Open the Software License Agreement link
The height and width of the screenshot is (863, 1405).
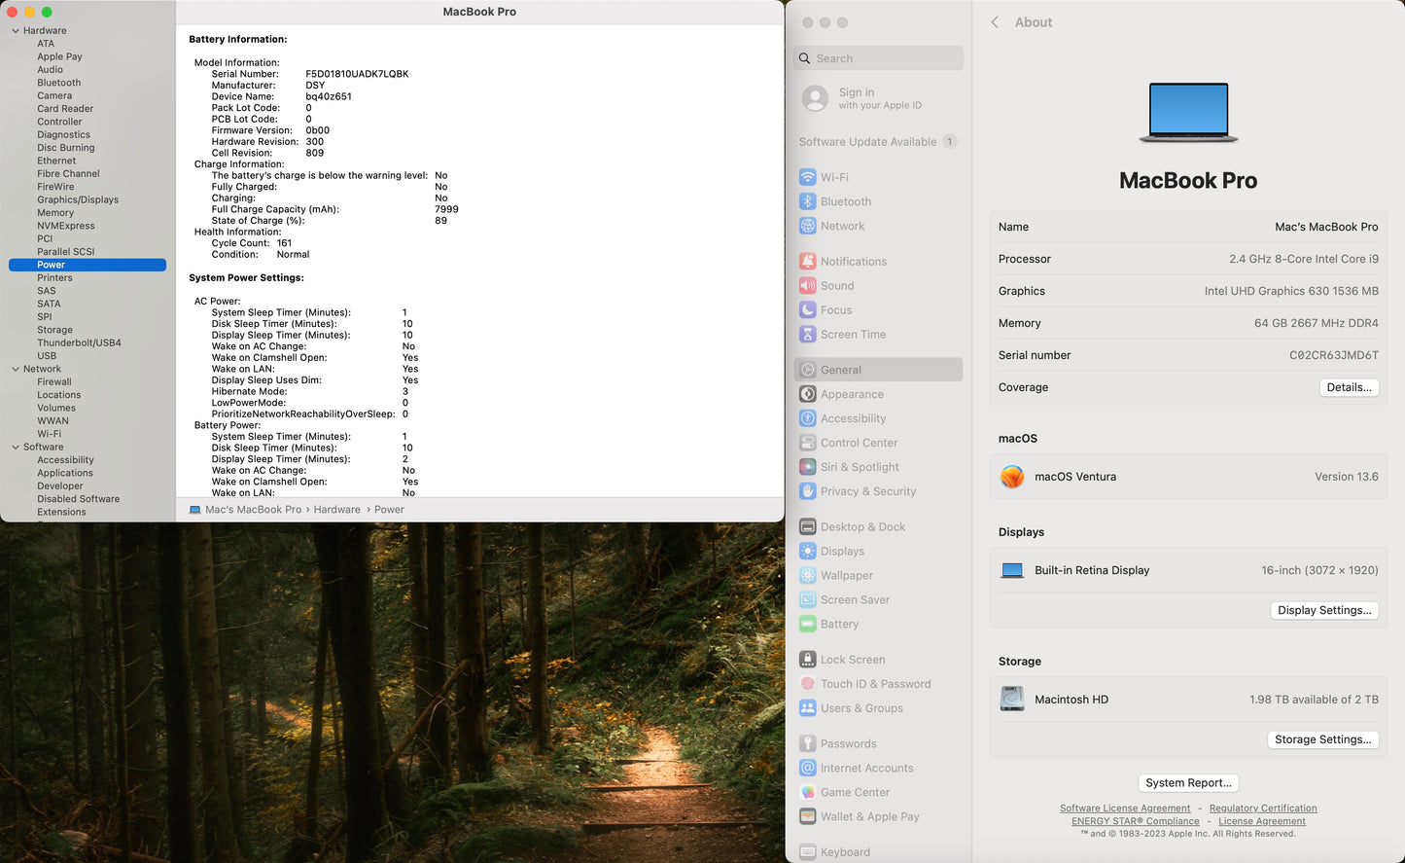tap(1124, 809)
